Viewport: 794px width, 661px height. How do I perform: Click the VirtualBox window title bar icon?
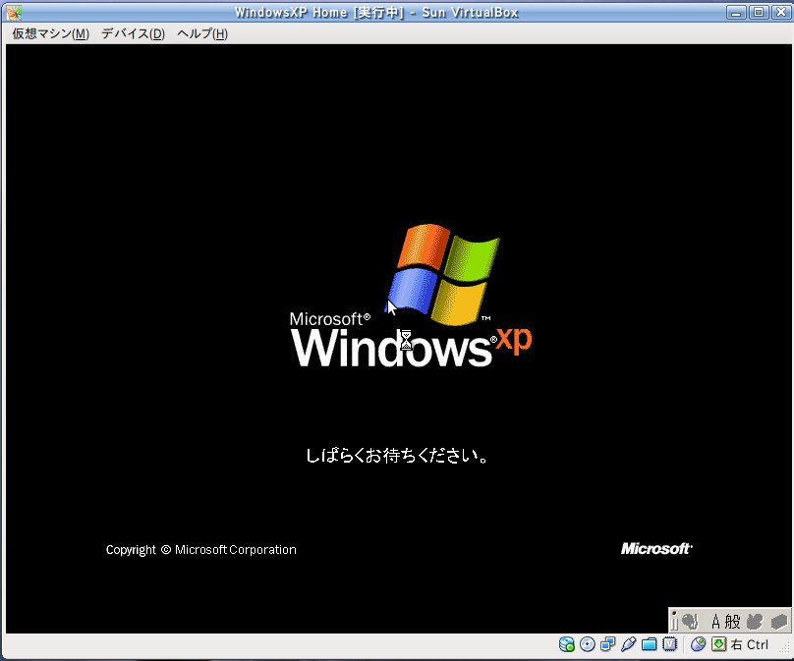[x=14, y=13]
